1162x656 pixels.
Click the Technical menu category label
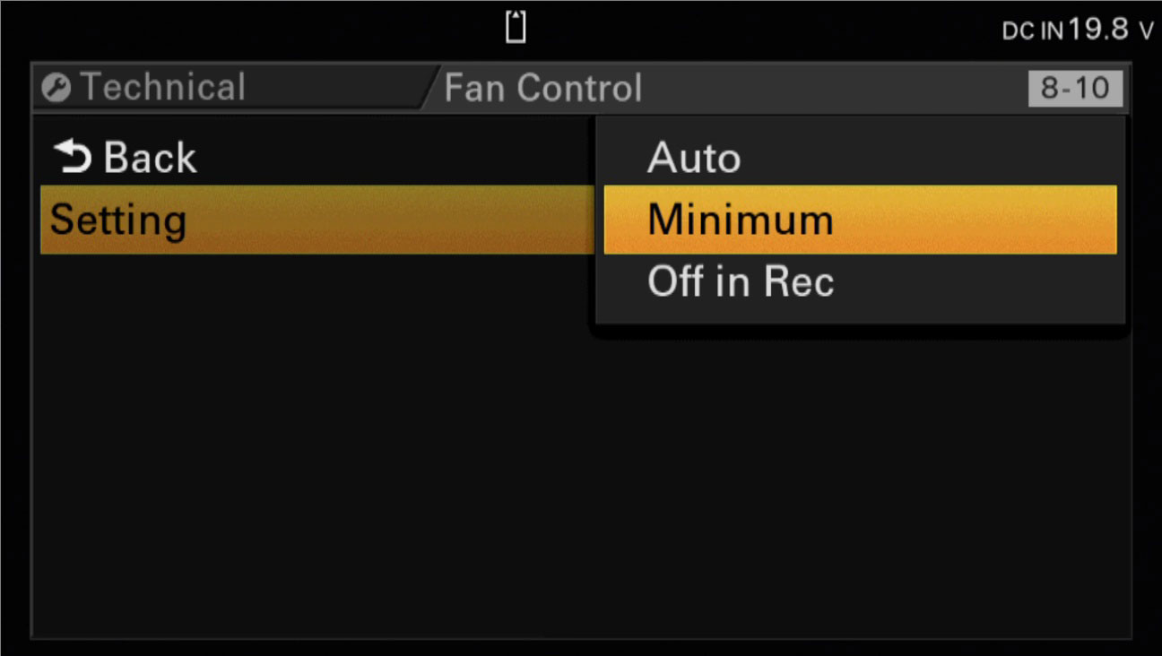[162, 88]
